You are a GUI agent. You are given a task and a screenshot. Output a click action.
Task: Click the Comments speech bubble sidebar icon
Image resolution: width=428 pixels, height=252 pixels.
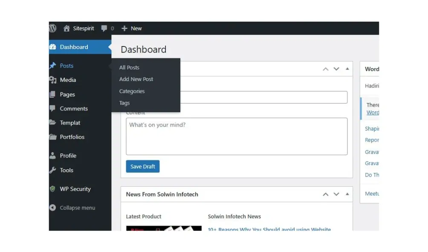(x=53, y=108)
